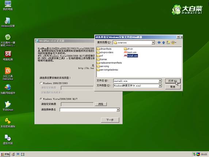Launch the 手动Ghost desktop icon
Screen dimensions: 209x157
point(8,106)
